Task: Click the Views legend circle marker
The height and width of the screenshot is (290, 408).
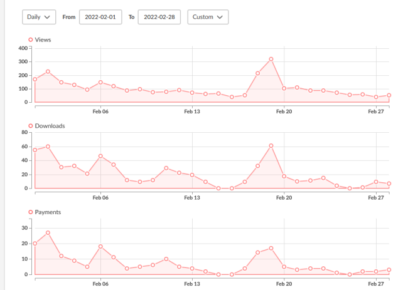Action: click(31, 39)
